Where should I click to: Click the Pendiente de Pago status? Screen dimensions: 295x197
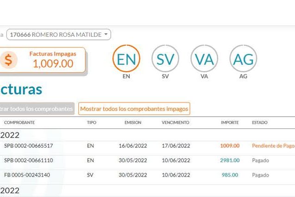[273, 146]
